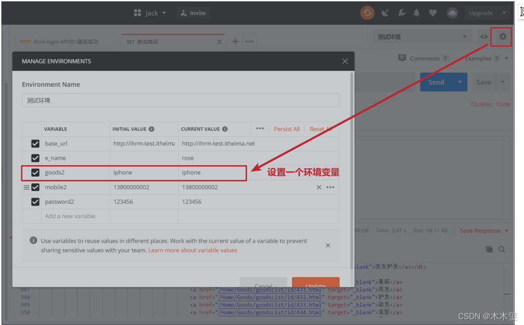The width and height of the screenshot is (524, 325).
Task: Delete the mobile2 variable row
Action: click(319, 187)
